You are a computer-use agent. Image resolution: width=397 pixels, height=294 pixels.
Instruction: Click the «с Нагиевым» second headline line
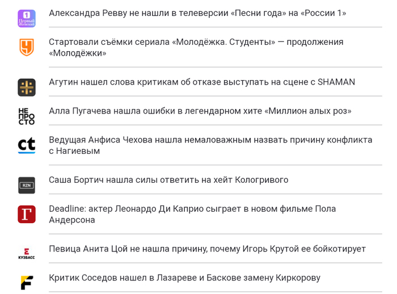tap(74, 151)
